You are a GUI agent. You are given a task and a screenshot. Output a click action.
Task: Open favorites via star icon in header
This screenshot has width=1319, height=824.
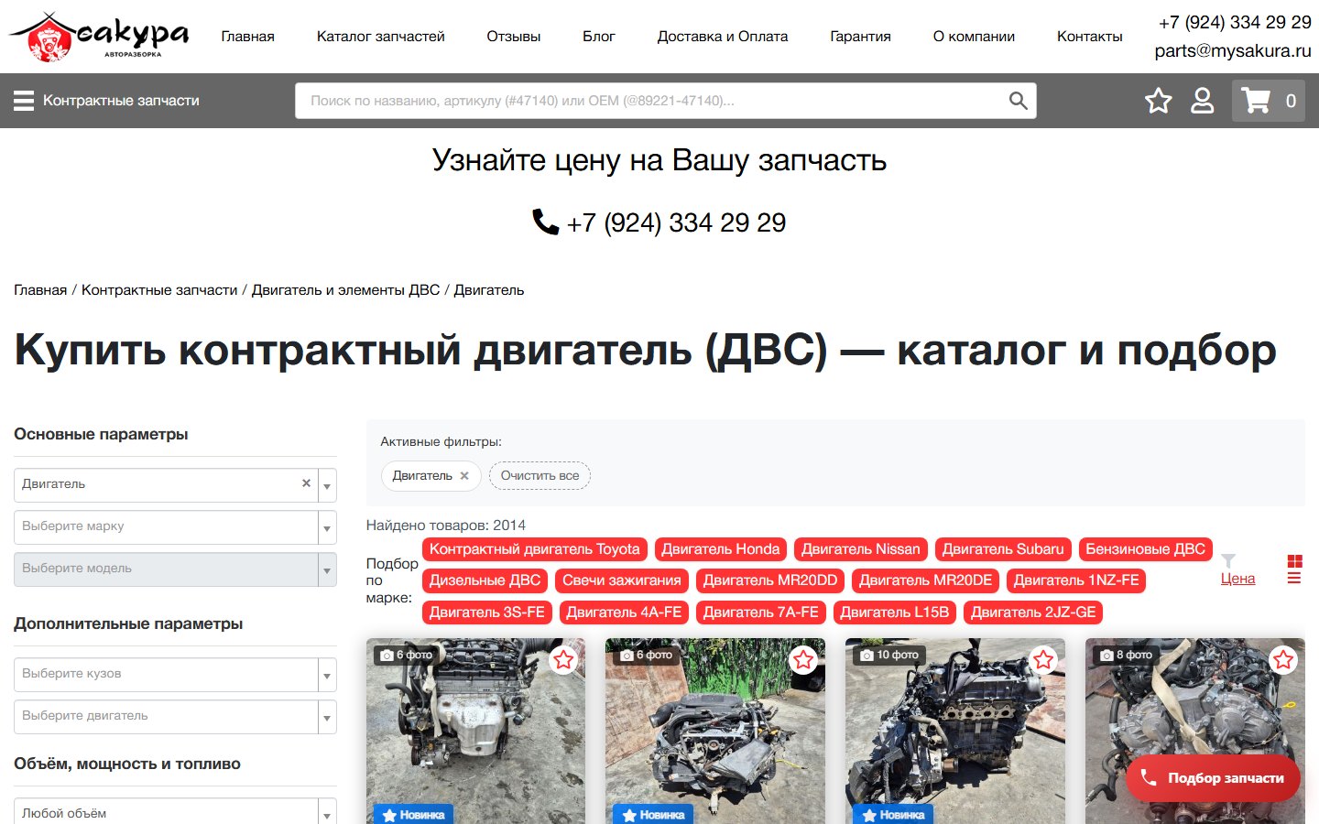[x=1159, y=101]
